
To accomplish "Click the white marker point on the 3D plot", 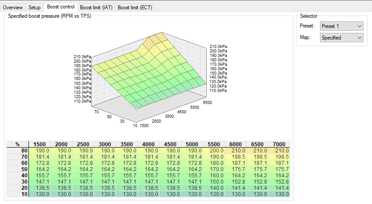I will click(136, 109).
